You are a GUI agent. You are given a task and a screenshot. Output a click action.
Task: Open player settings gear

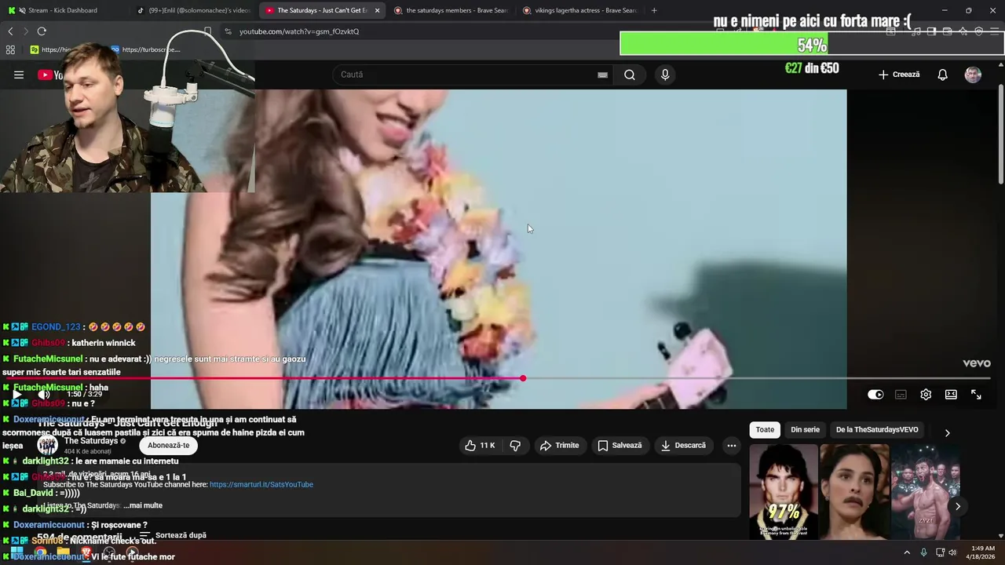(x=926, y=395)
